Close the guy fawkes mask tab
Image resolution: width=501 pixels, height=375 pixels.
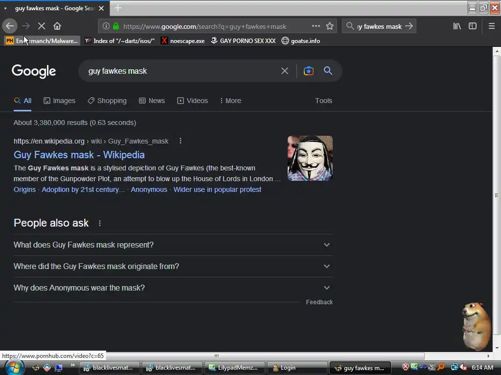pyautogui.click(x=101, y=8)
